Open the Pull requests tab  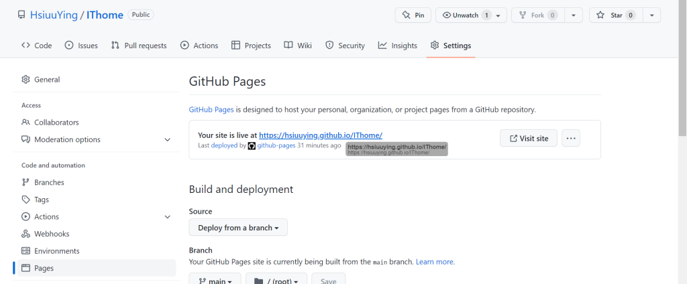tap(139, 46)
